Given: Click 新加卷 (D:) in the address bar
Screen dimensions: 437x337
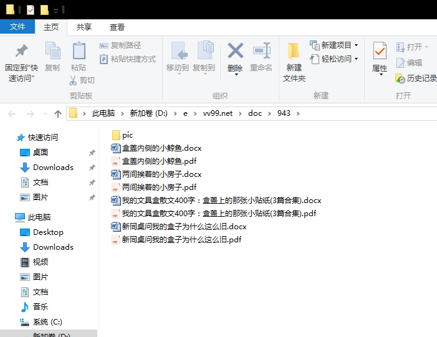Looking at the screenshot, I should click(149, 113).
